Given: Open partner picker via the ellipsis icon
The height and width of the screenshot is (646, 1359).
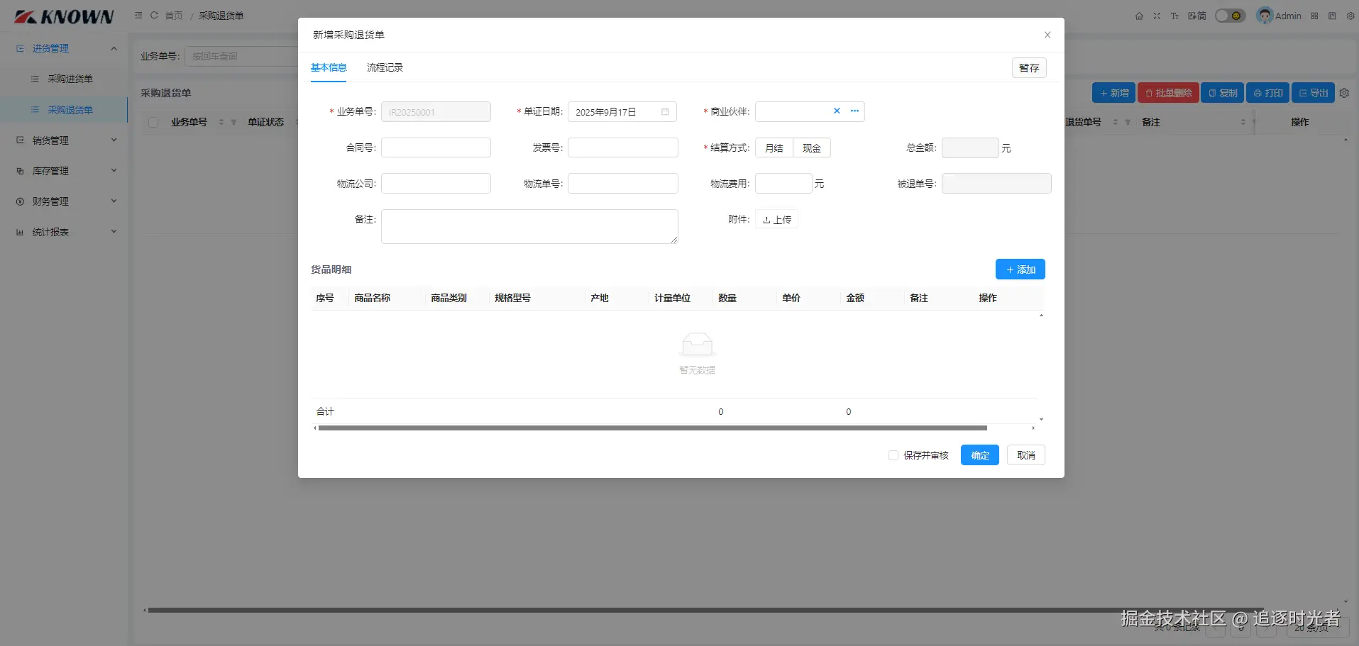Looking at the screenshot, I should pyautogui.click(x=854, y=111).
